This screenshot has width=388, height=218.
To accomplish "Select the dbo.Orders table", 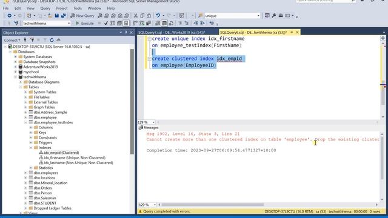I will click(42, 188).
